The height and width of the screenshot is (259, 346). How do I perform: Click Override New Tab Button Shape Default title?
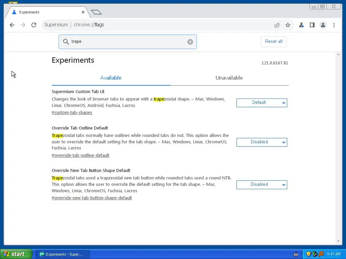(x=91, y=170)
